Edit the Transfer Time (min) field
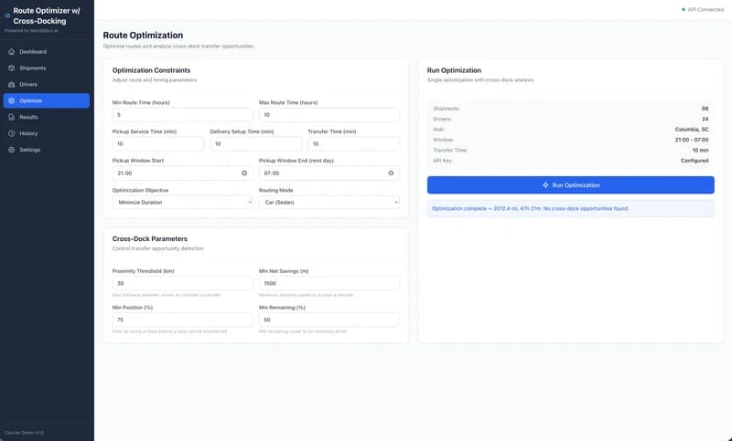 353,144
